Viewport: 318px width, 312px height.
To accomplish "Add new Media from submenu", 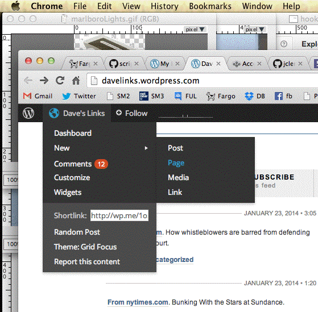I will [178, 177].
